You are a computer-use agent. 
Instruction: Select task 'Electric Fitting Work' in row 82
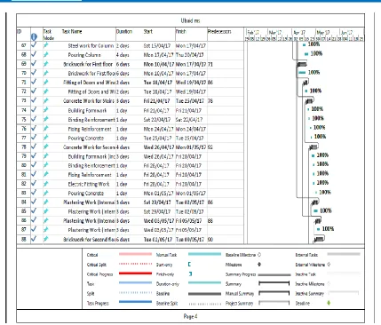pos(89,184)
